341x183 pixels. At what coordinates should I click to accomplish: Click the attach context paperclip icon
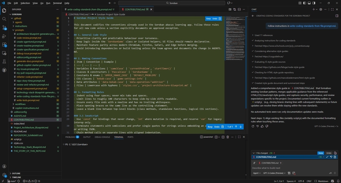pyautogui.click(x=255, y=163)
